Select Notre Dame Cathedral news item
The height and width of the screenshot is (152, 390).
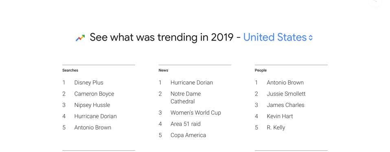pos(186,98)
